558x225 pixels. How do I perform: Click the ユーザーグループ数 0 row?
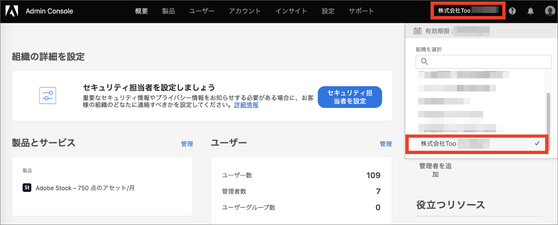pos(302,207)
